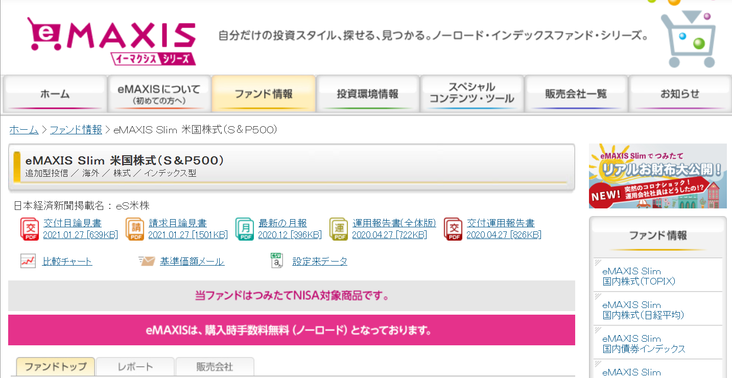Click the つみたてNISA対象商品 notice bar
Screen dimensions: 732x378
click(x=292, y=296)
